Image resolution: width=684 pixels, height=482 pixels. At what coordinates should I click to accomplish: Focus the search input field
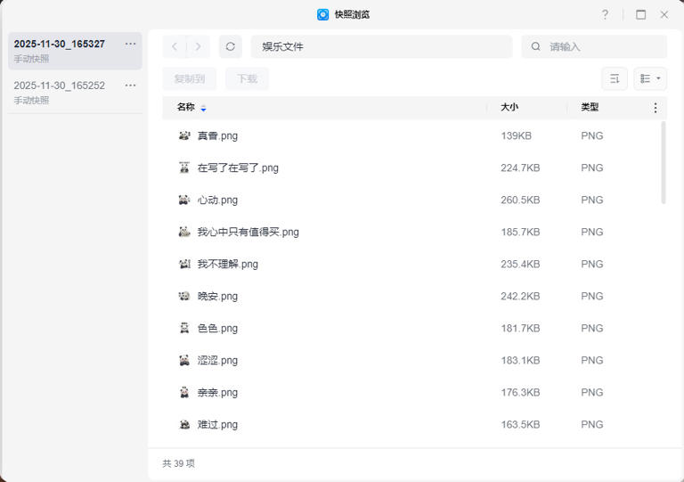click(x=601, y=46)
